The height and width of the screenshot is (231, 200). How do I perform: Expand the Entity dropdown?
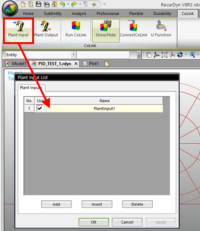tap(74, 55)
